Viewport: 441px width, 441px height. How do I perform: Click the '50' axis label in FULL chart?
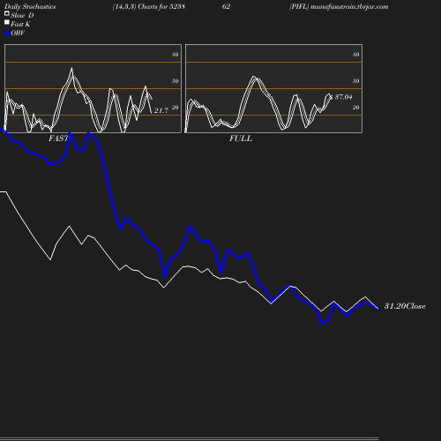click(356, 81)
